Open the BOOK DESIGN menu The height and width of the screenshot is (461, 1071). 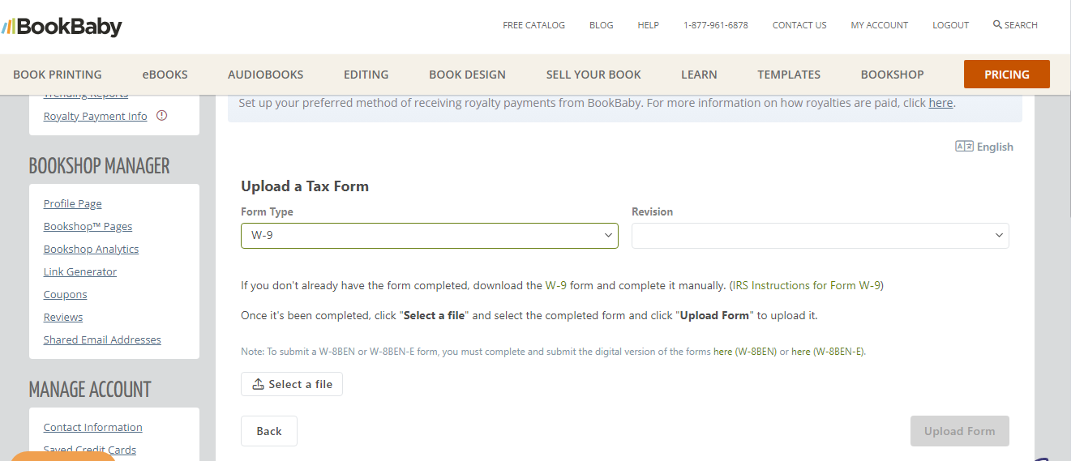467,75
